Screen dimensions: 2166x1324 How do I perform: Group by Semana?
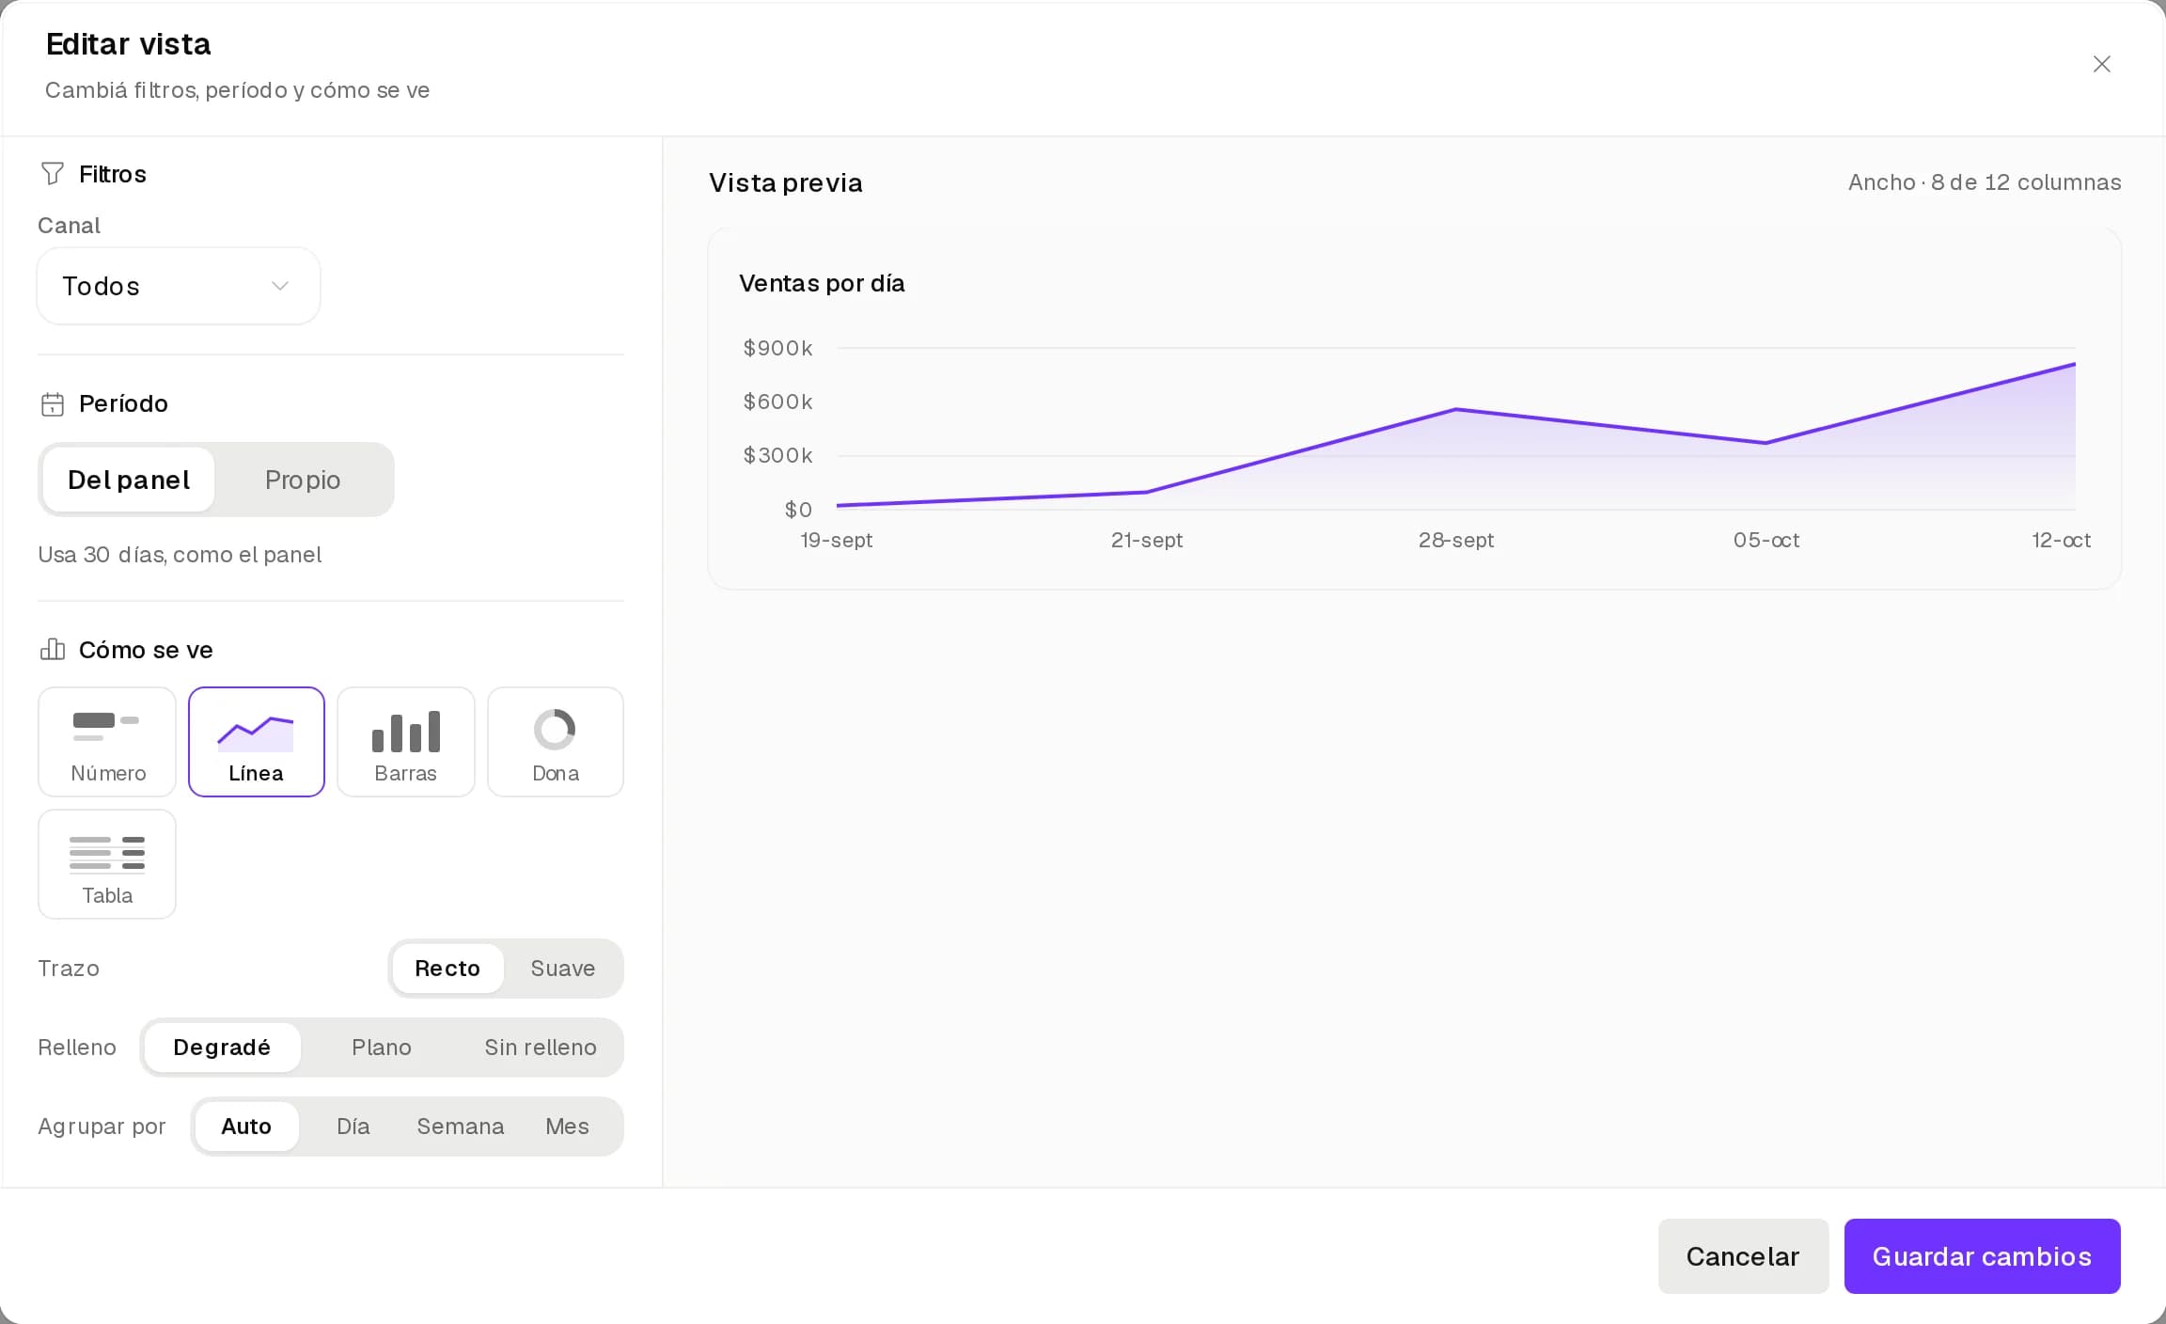point(461,1127)
